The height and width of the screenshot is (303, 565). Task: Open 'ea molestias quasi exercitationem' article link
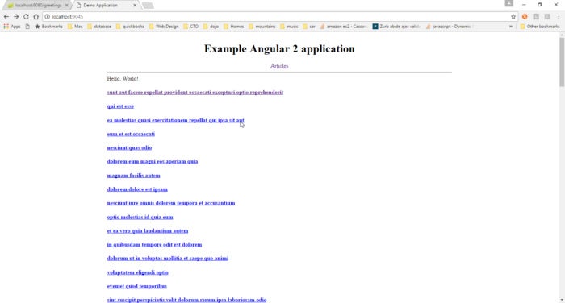tap(175, 120)
